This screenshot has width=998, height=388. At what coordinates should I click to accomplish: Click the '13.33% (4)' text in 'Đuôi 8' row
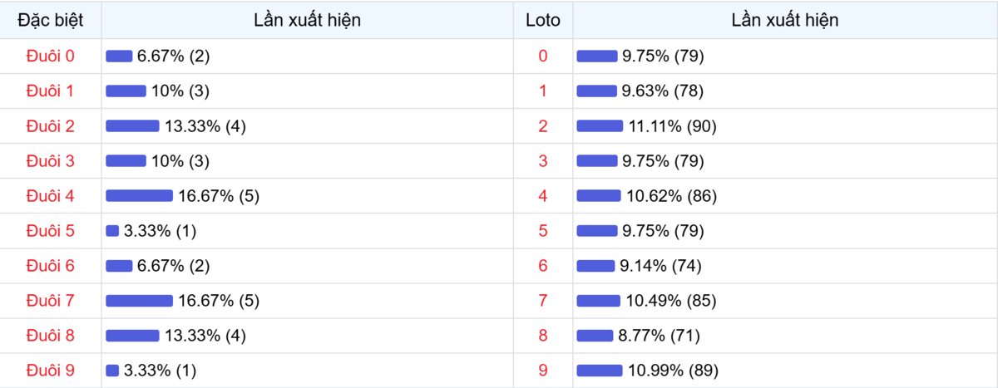(x=205, y=336)
